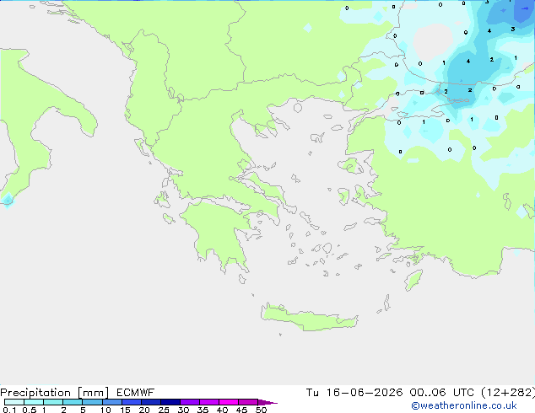Click the island of Rhodes on map

(413, 280)
